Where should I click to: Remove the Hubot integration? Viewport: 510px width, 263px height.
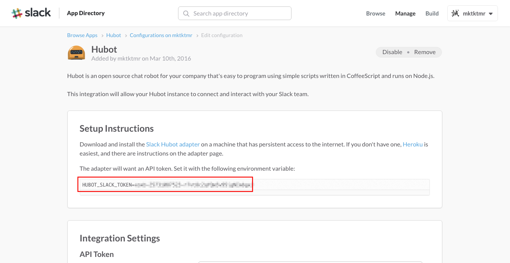coord(425,52)
